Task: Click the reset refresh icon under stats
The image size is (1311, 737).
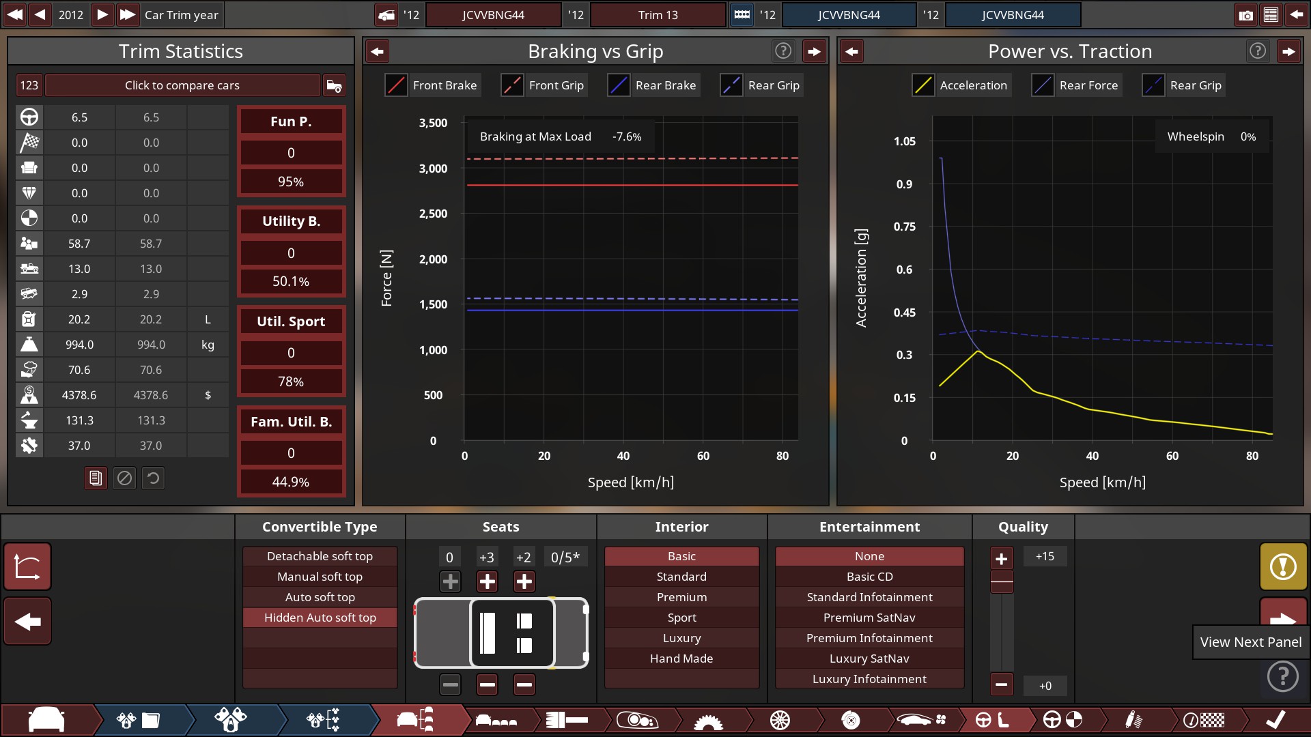Action: [x=153, y=478]
